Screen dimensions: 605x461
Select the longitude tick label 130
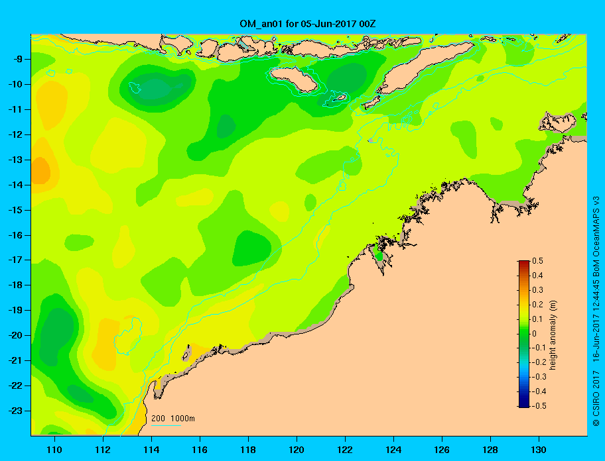pyautogui.click(x=539, y=450)
